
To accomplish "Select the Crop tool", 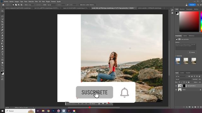I will [x=2, y=22].
